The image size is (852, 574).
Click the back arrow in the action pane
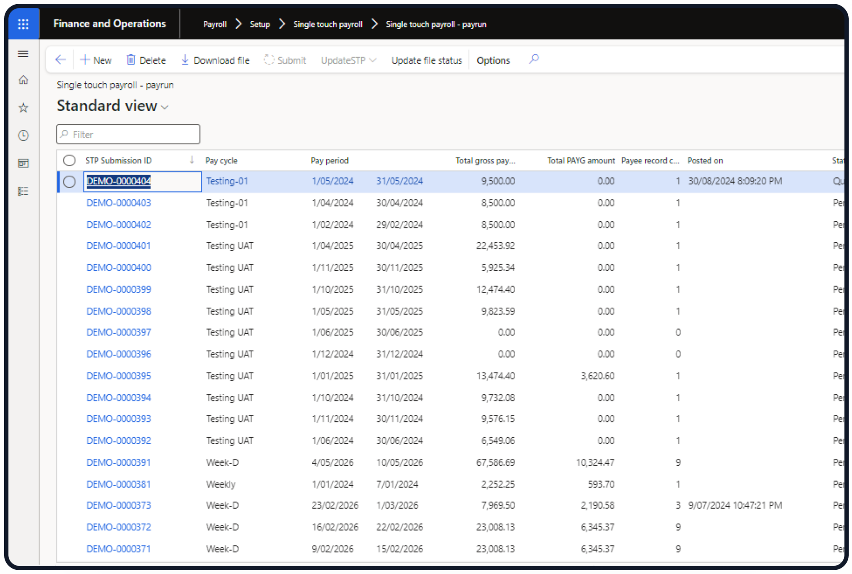pyautogui.click(x=60, y=60)
